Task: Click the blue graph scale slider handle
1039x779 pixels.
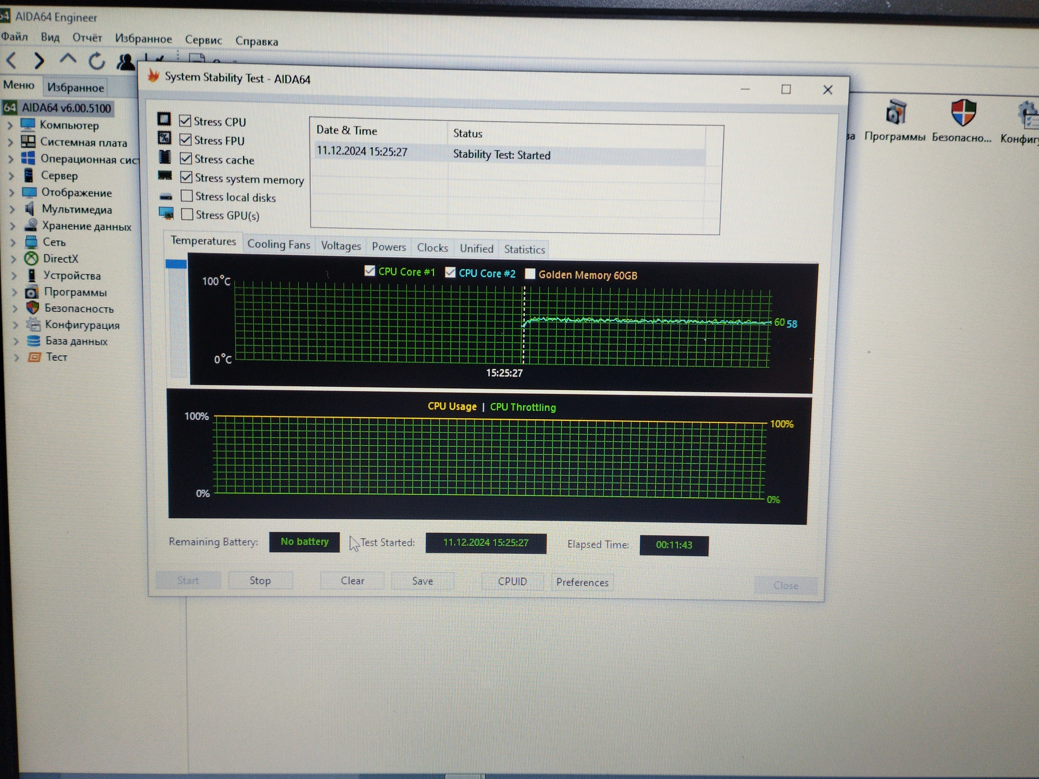Action: coord(176,264)
